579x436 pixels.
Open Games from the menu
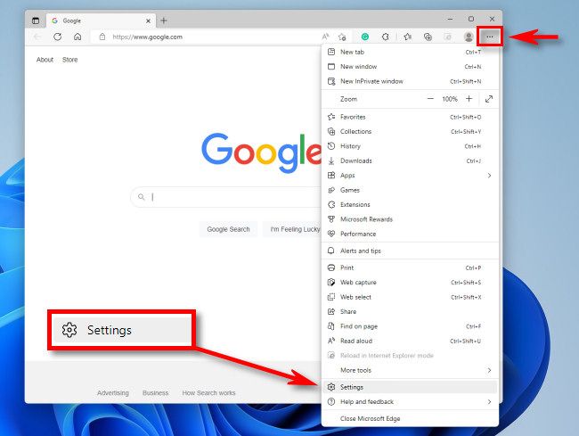tap(410, 190)
